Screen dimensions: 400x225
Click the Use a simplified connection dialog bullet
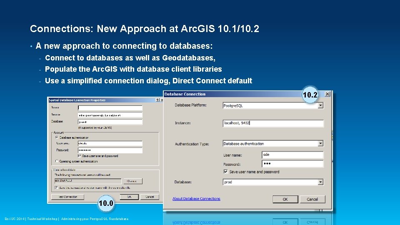pos(148,81)
